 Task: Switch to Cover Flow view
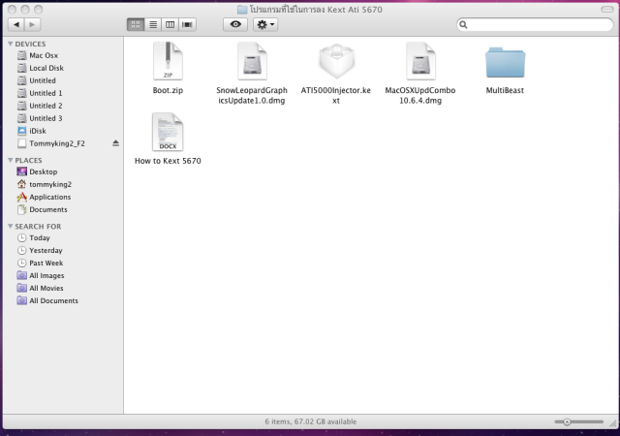(187, 23)
